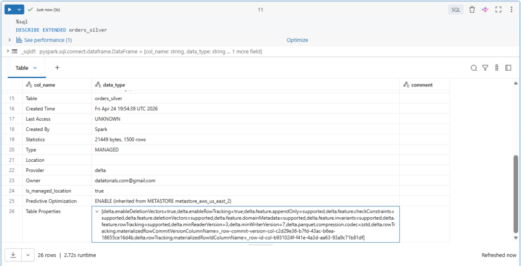Open the Databricks Assistant sparkle icon
The height and width of the screenshot is (266, 521).
pyautogui.click(x=485, y=10)
